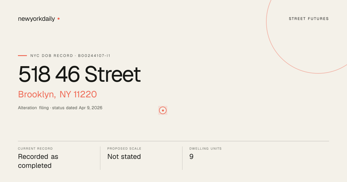Click the NYC DOB Record number label
This screenshot has height=182, width=347.
click(70, 55)
